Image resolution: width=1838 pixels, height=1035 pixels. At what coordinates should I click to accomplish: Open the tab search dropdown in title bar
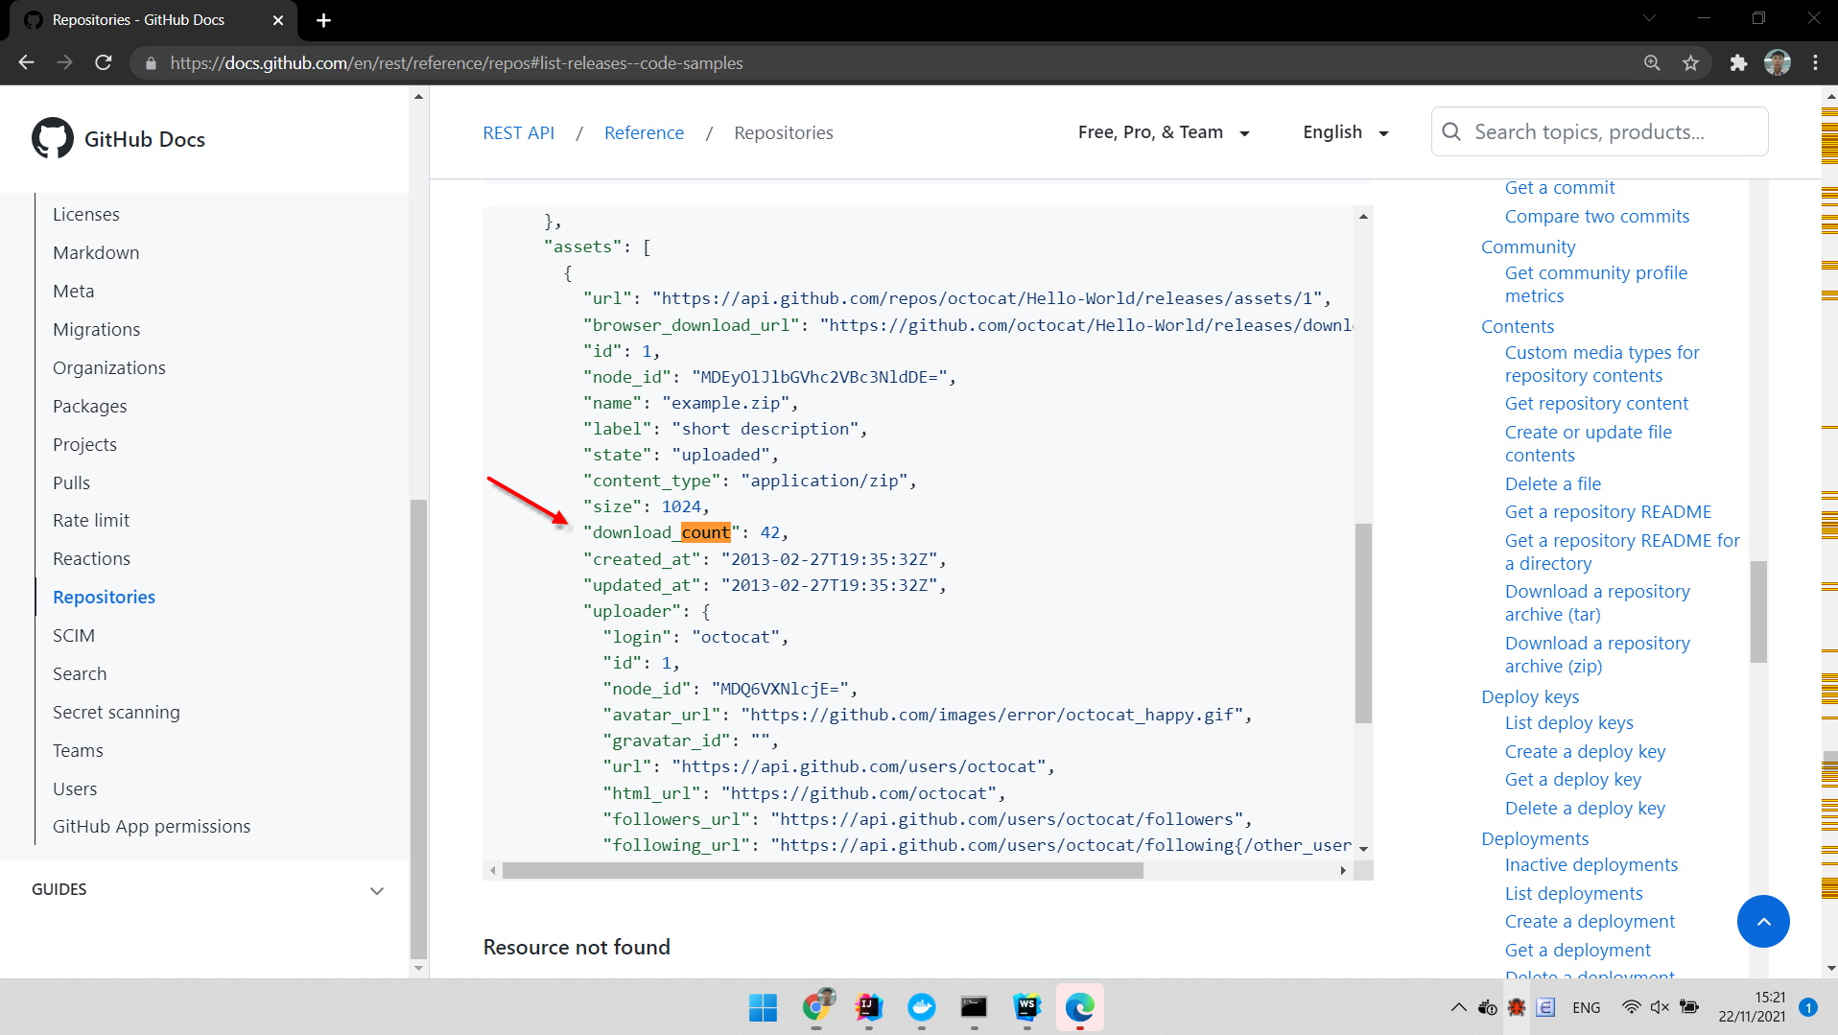click(1649, 18)
